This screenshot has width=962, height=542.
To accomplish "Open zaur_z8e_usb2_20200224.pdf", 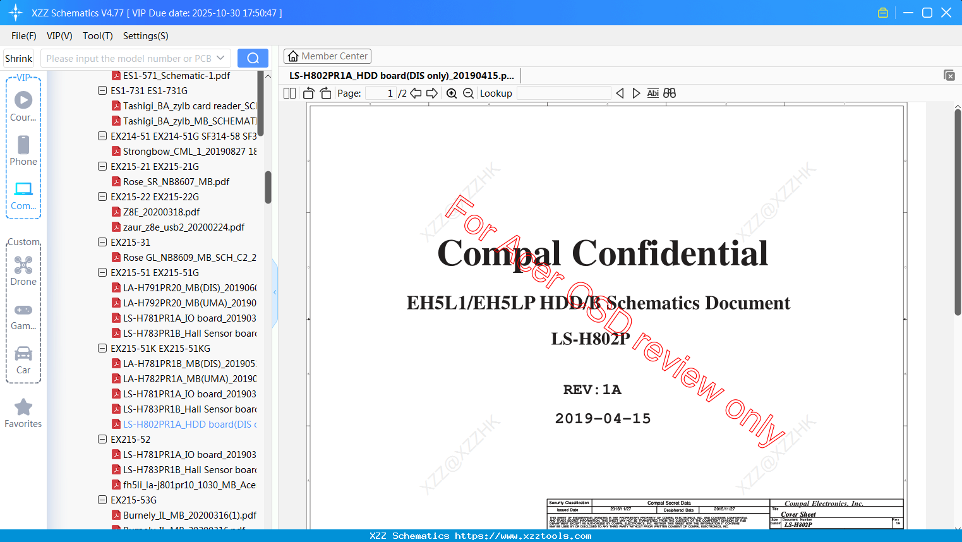I will tap(184, 227).
